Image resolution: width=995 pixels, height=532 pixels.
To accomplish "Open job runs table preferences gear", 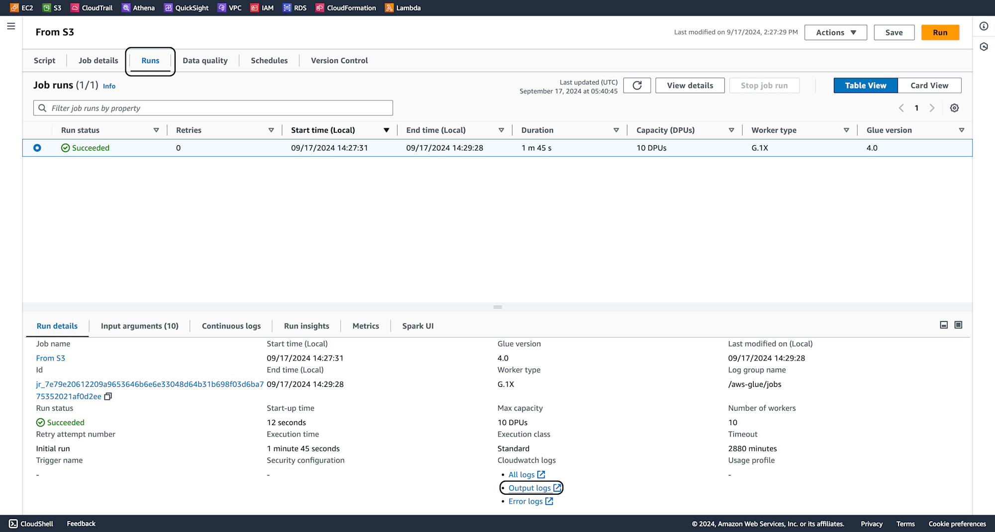I will (954, 108).
